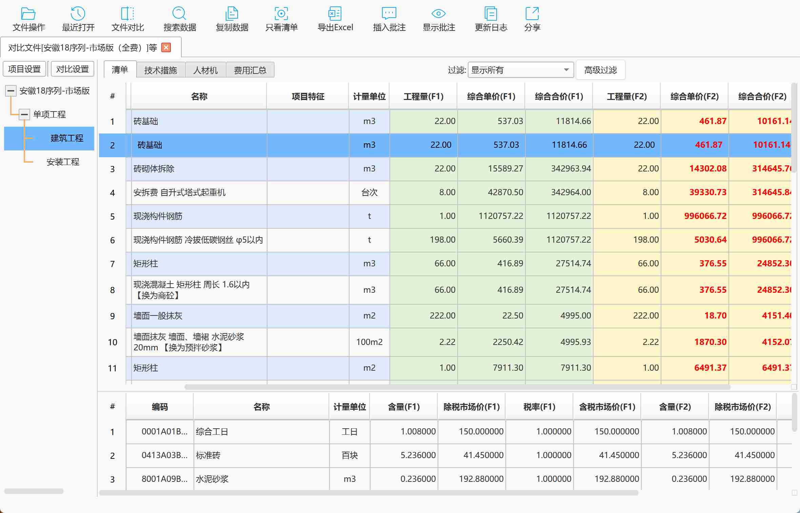This screenshot has width=800, height=513.
Task: Switch to the 费用汇总 tab
Action: [x=250, y=70]
